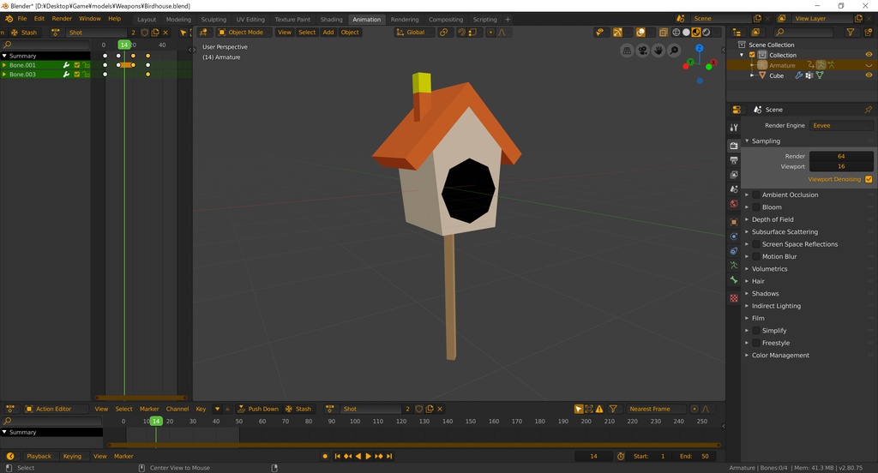This screenshot has height=473, width=878.
Task: Expand Depth of Field panel
Action: tap(773, 219)
